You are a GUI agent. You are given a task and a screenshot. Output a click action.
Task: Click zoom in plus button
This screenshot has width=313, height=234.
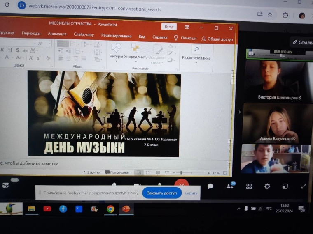click(x=209, y=173)
